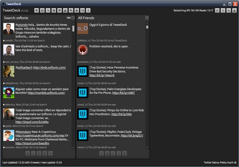Click trash icon under Search softonic column

[45, 153]
